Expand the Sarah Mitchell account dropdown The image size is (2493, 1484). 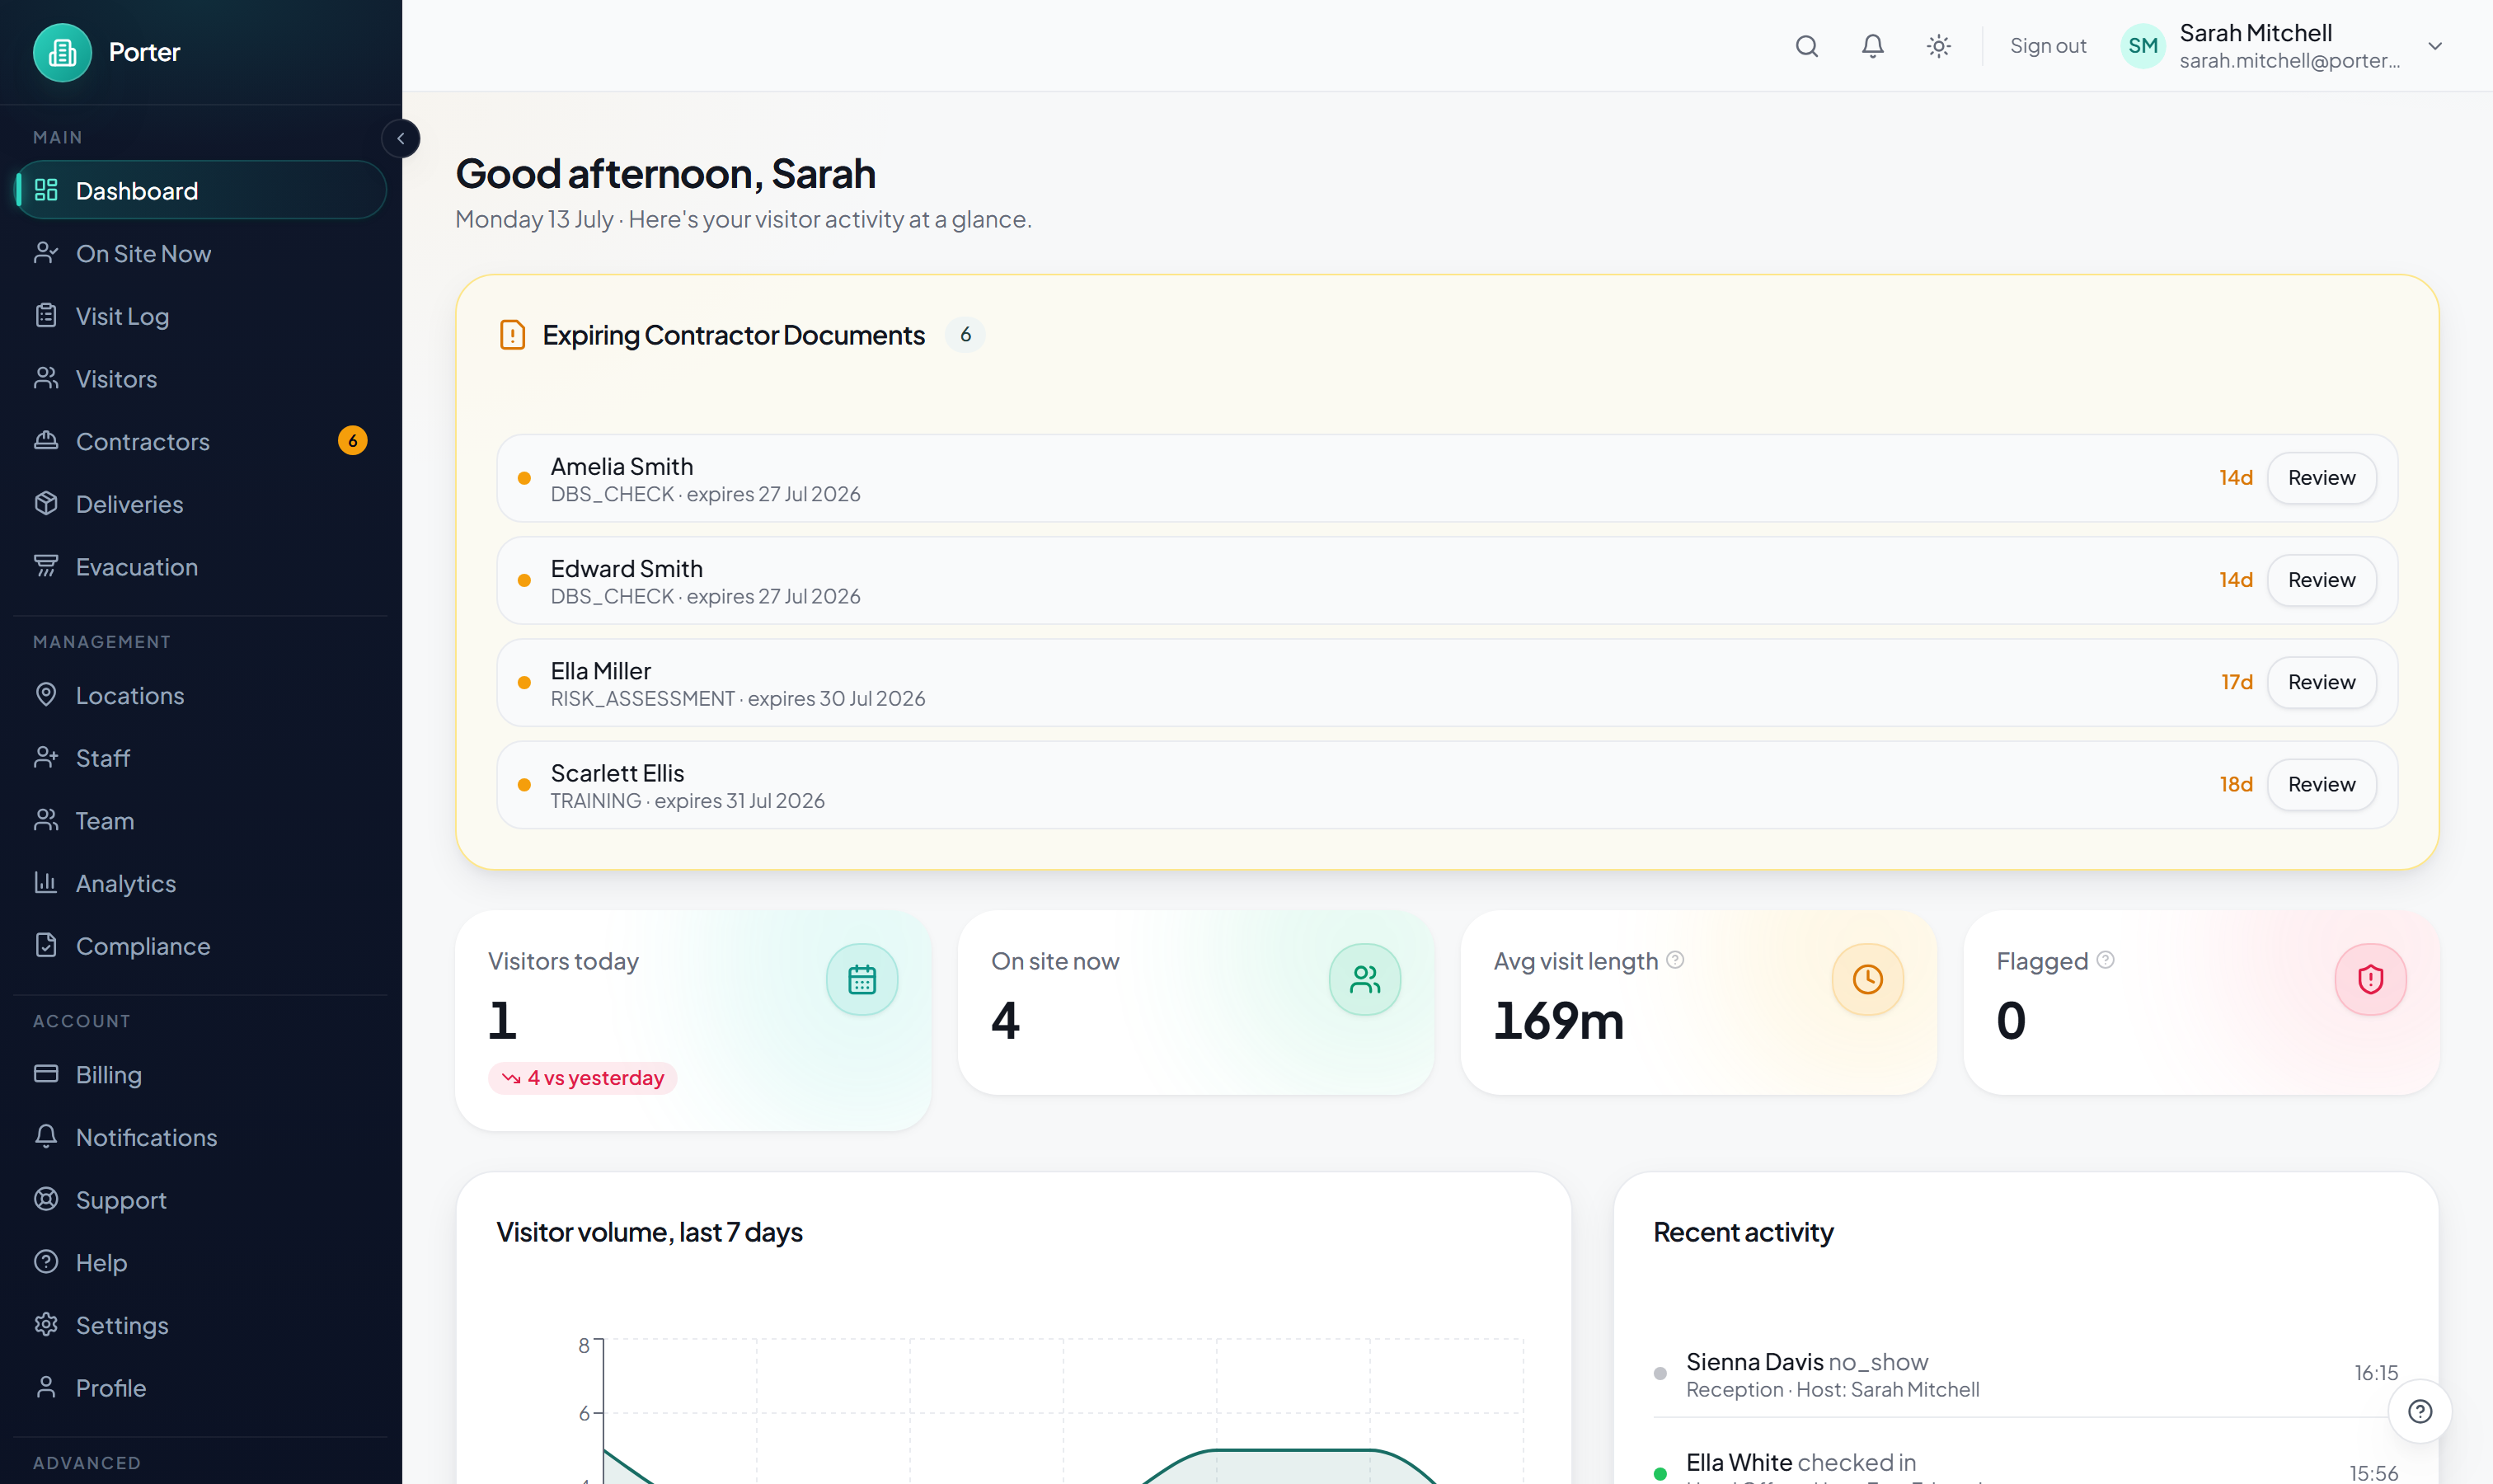[2435, 46]
